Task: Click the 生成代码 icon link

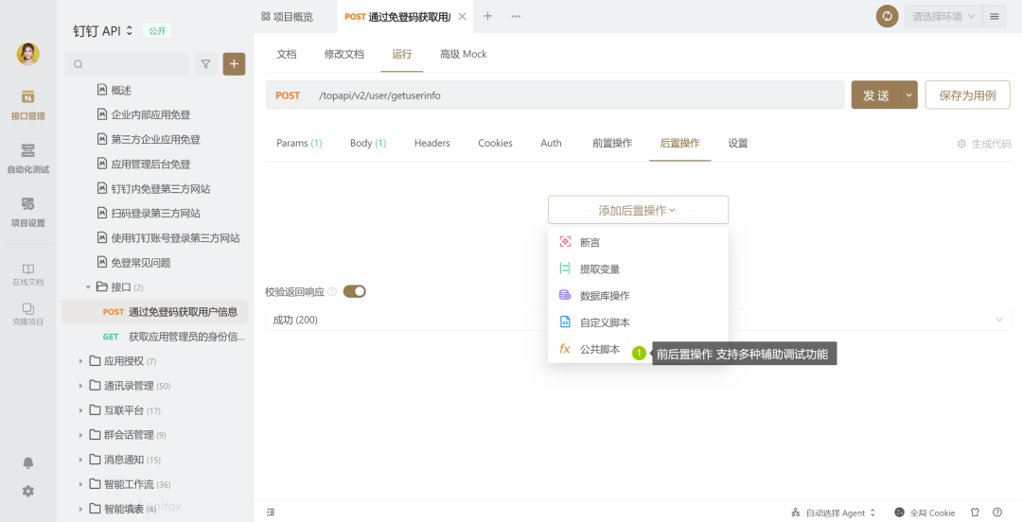Action: tap(984, 144)
